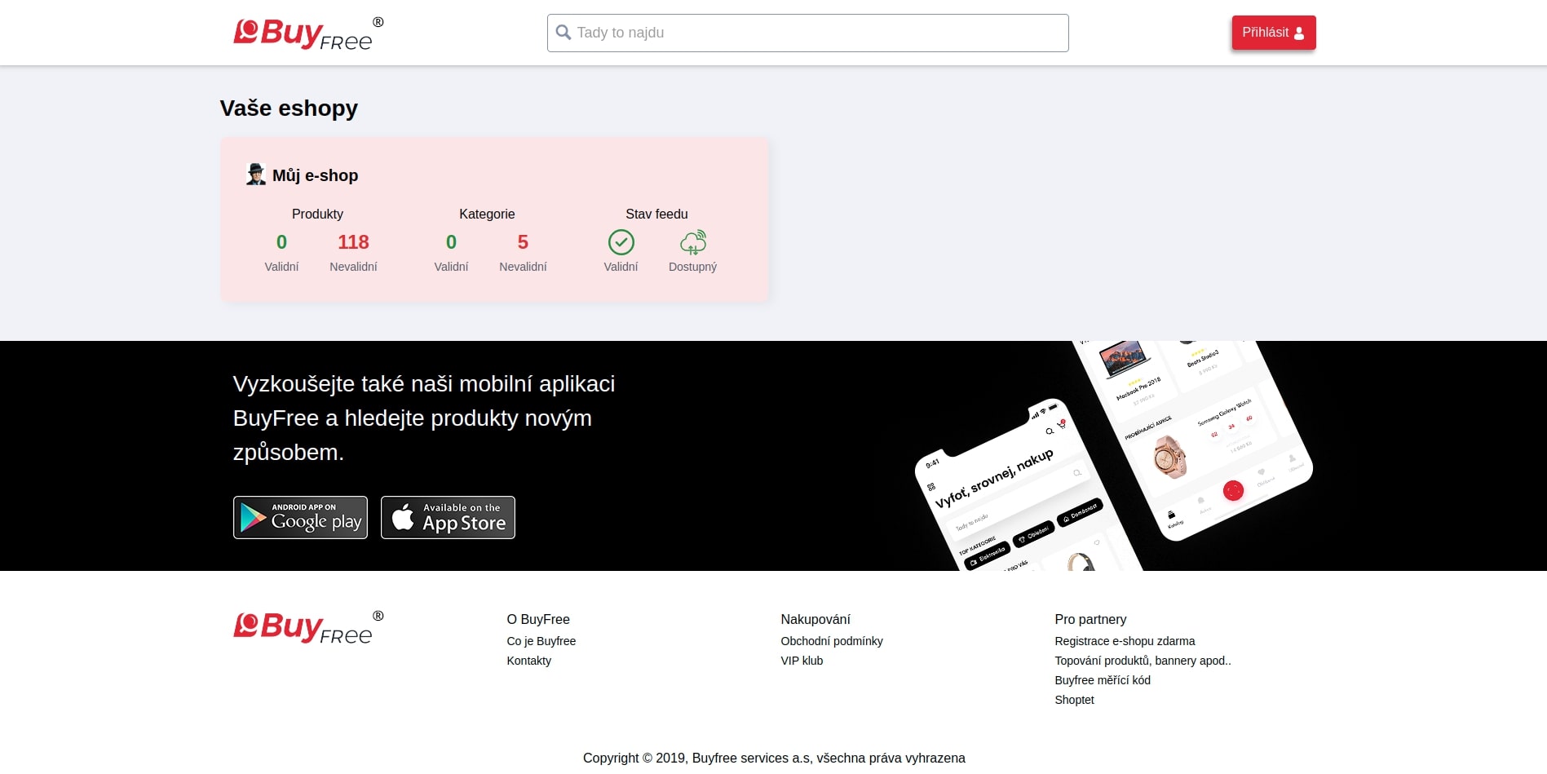Click the Dostupný feed status label
This screenshot has width=1547, height=774.
(692, 267)
